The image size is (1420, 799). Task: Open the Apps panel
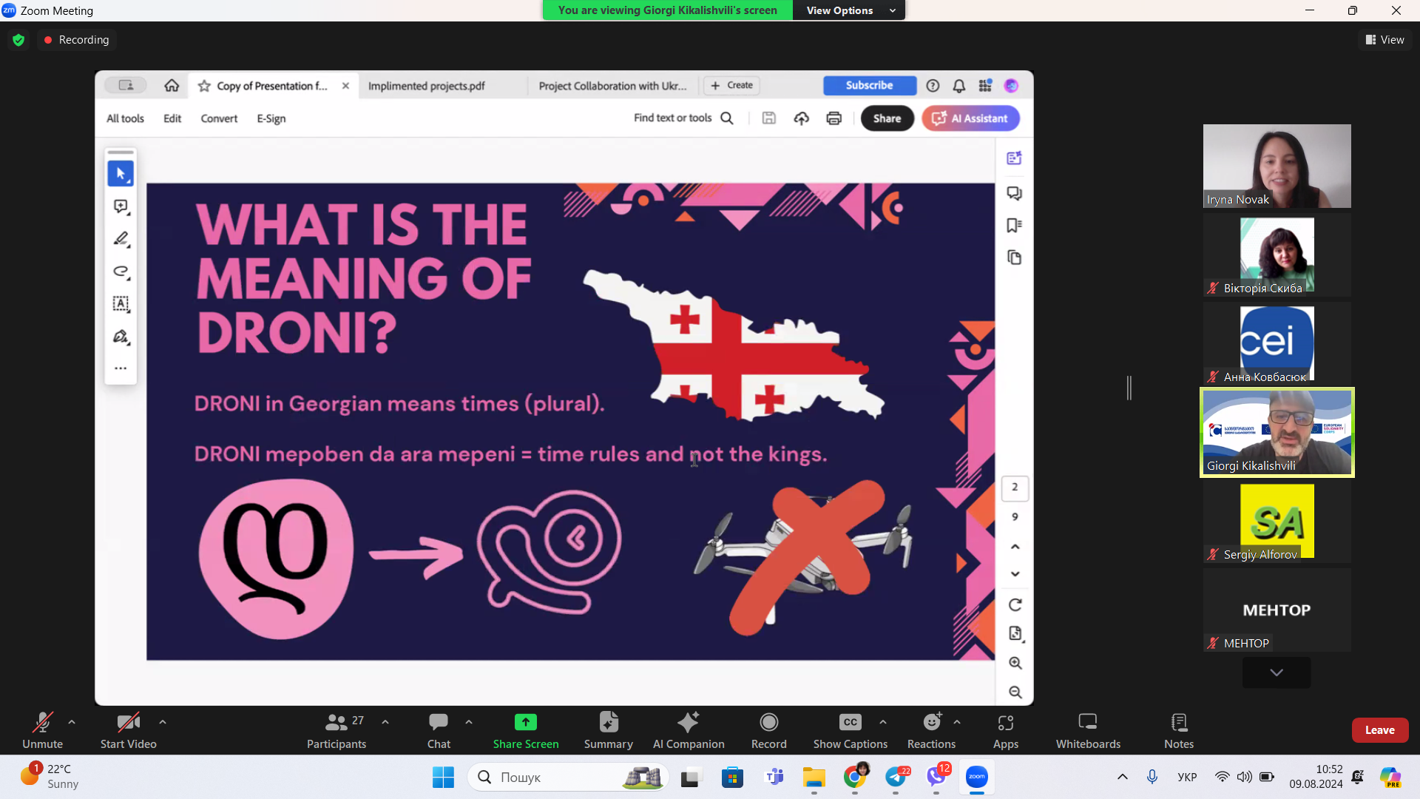[1005, 729]
